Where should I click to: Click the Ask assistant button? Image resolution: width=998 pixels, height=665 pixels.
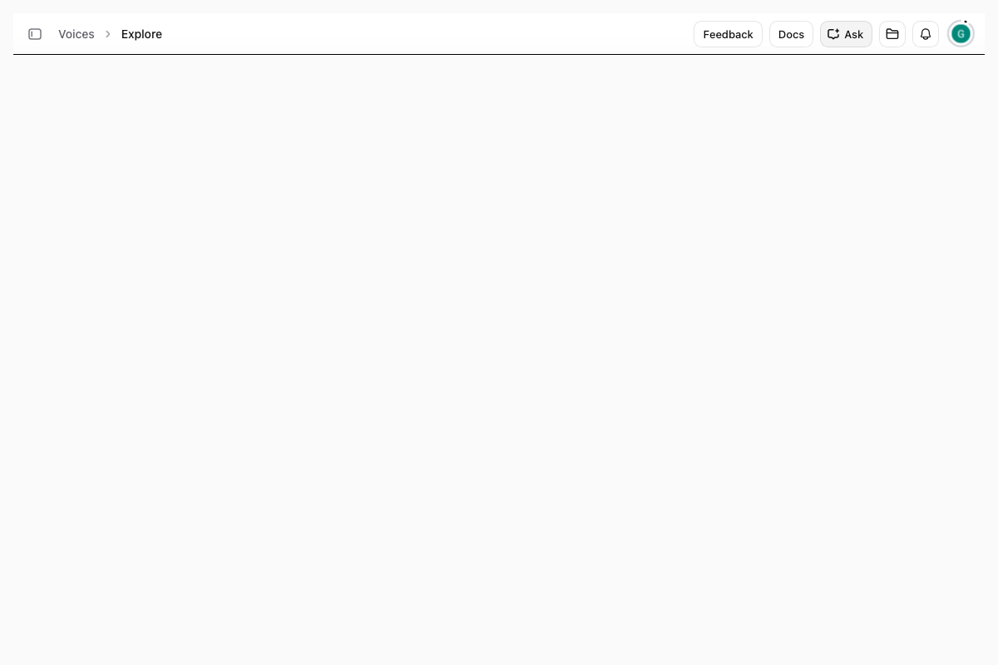pyautogui.click(x=846, y=34)
